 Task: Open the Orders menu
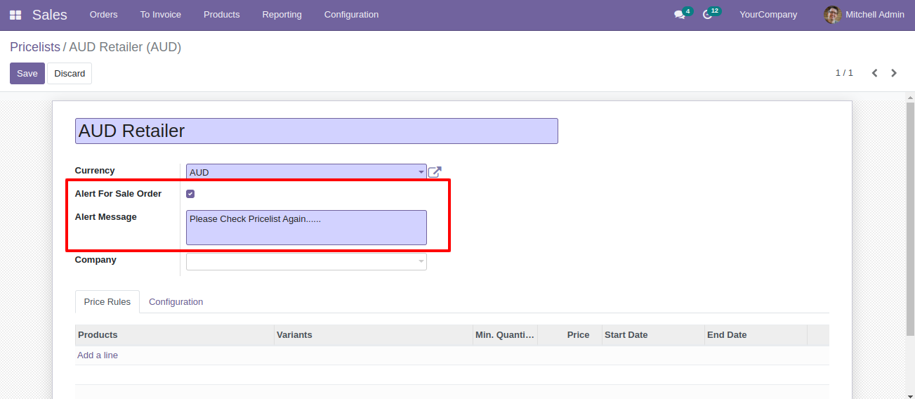click(x=104, y=15)
